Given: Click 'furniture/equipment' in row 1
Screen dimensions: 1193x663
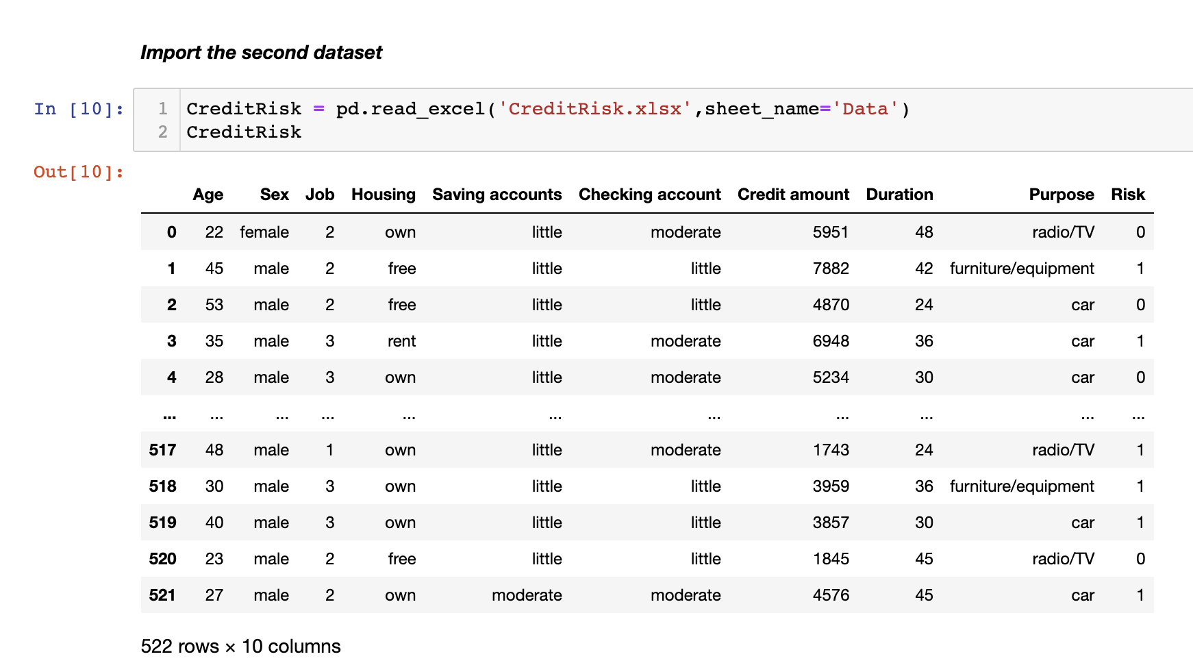Looking at the screenshot, I should (1021, 268).
